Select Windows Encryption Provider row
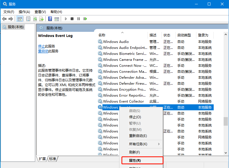The width and height of the screenshot is (229, 168). pyautogui.click(x=156, y=90)
